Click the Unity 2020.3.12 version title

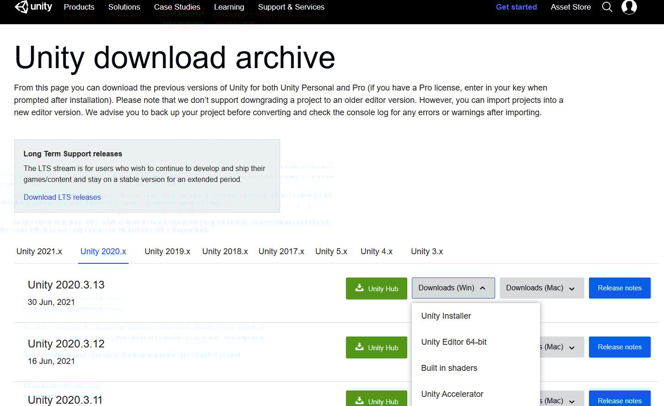(x=66, y=344)
